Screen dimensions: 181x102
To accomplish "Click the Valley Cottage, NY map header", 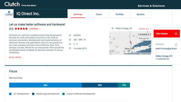I will 124,28.
